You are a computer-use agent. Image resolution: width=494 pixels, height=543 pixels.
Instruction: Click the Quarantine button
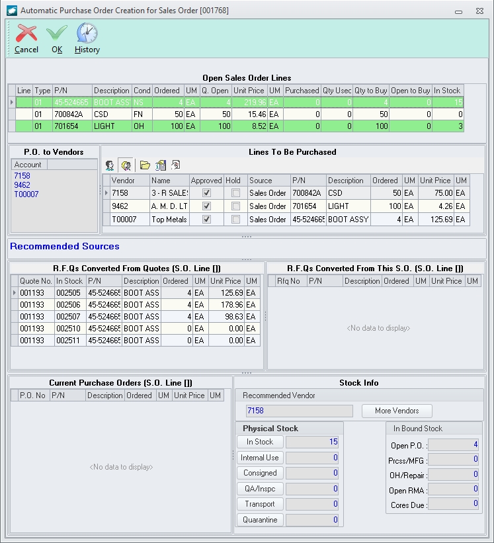click(x=260, y=520)
